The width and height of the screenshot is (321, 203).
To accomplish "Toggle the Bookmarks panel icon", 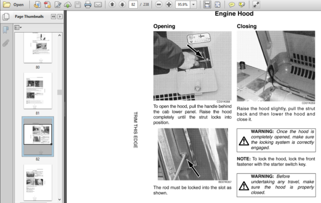I will pos(6,30).
